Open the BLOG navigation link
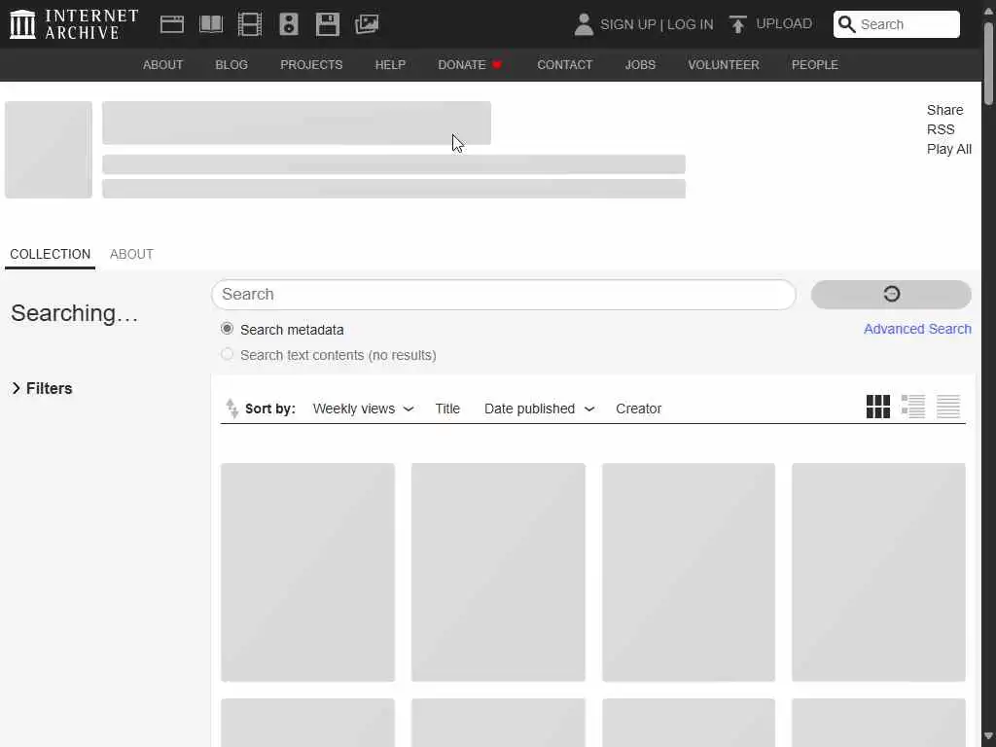Viewport: 996px width, 747px height. 231,65
